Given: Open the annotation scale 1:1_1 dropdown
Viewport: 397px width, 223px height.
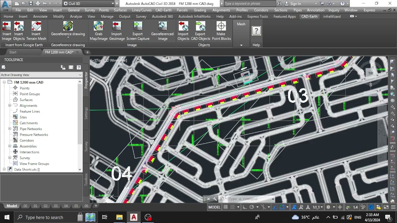Looking at the screenshot, I should [x=318, y=207].
